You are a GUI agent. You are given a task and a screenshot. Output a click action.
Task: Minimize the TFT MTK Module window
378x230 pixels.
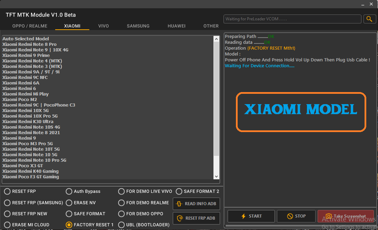click(x=362, y=4)
